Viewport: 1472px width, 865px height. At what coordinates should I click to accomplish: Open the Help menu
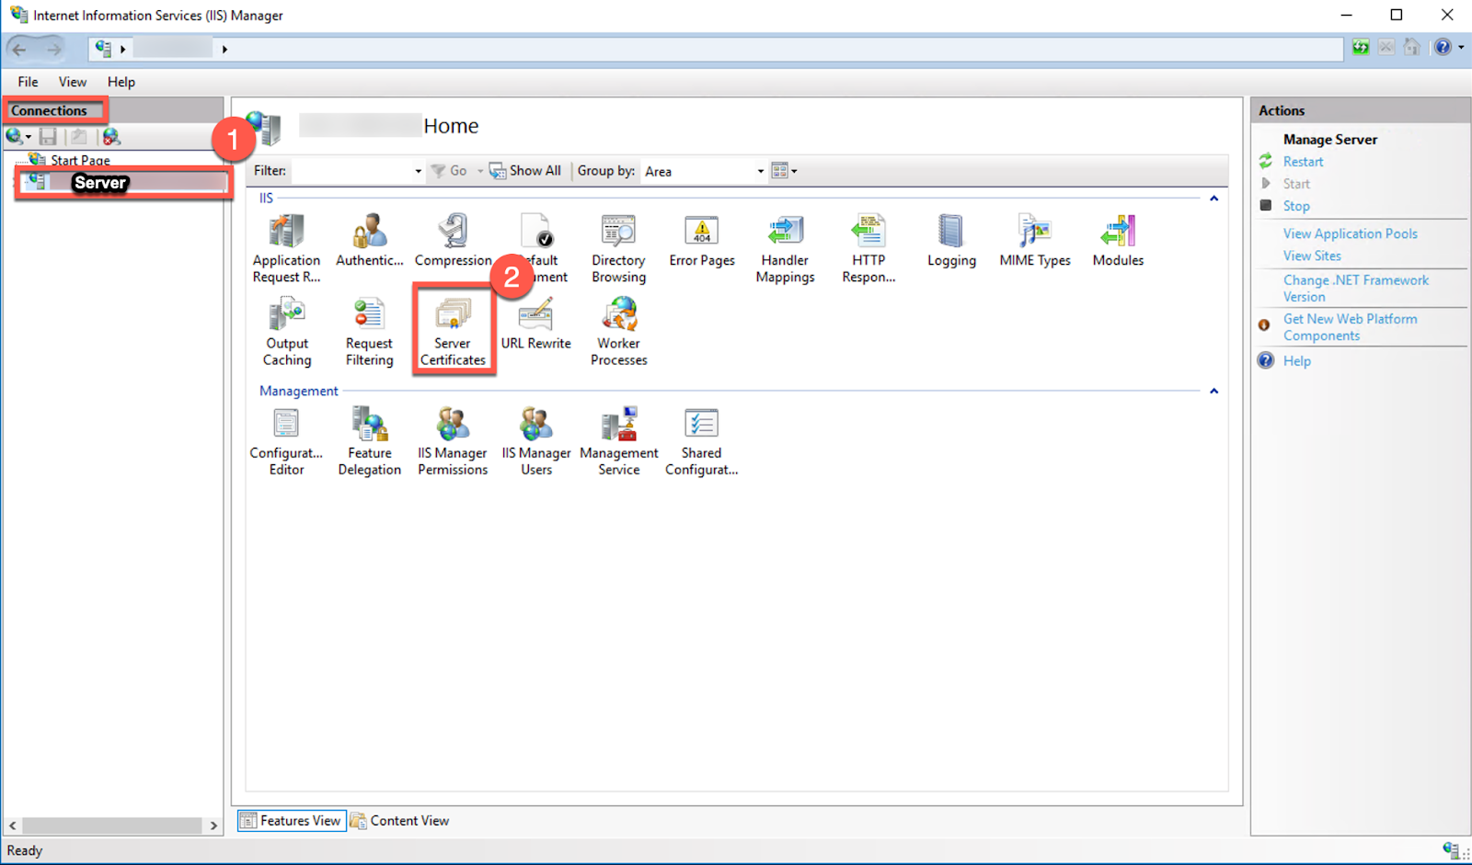click(x=121, y=82)
